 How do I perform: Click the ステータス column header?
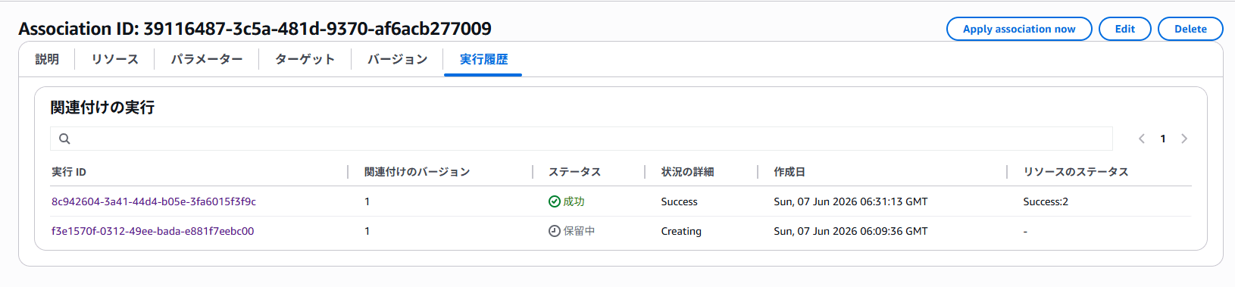(575, 172)
